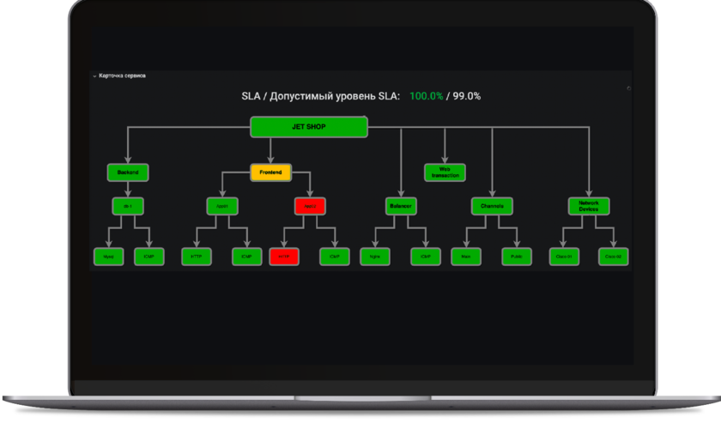Click the Balancer node

[401, 206]
